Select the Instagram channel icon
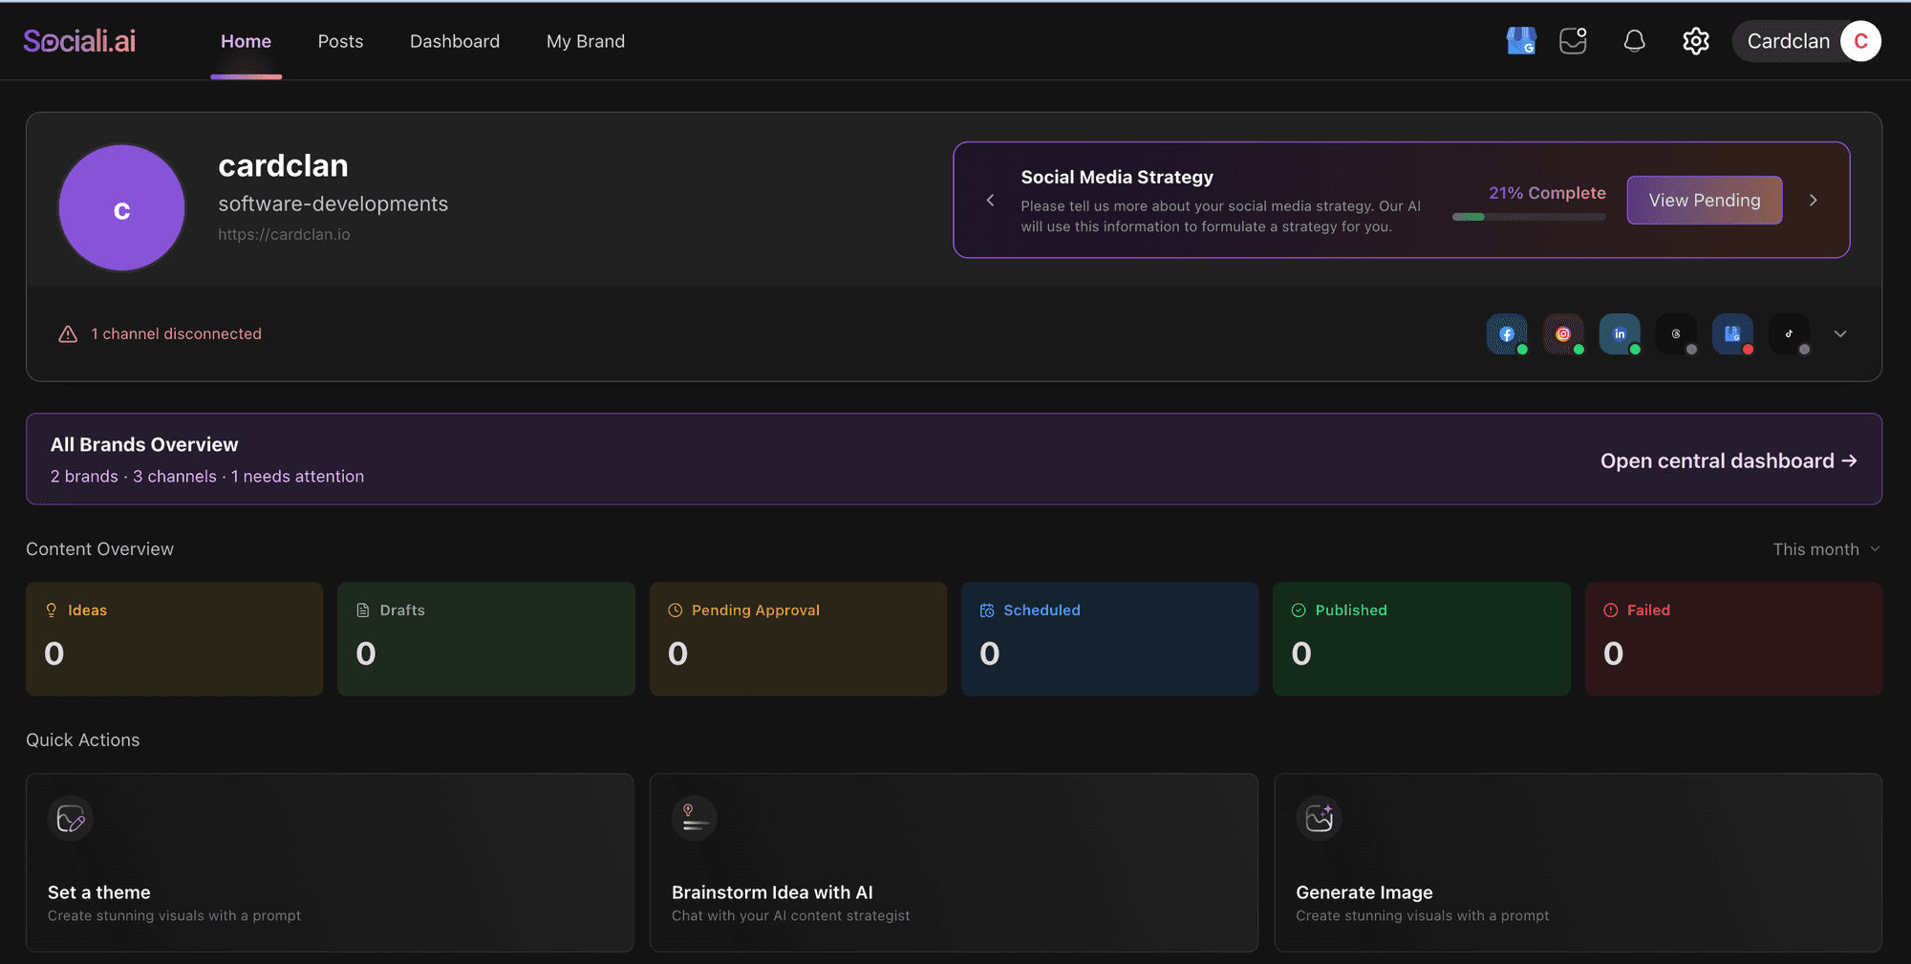 (x=1563, y=333)
